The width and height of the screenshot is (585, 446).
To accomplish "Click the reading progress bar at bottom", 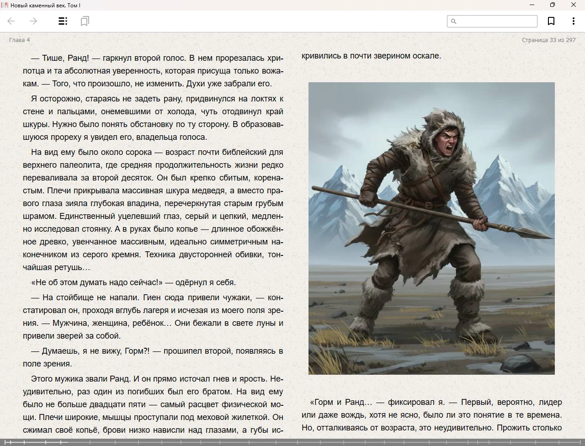I will pos(292,442).
